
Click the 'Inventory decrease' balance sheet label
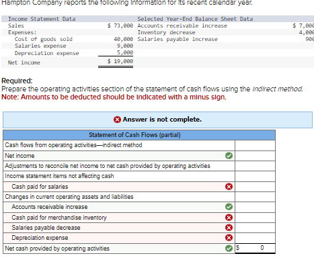(166, 32)
